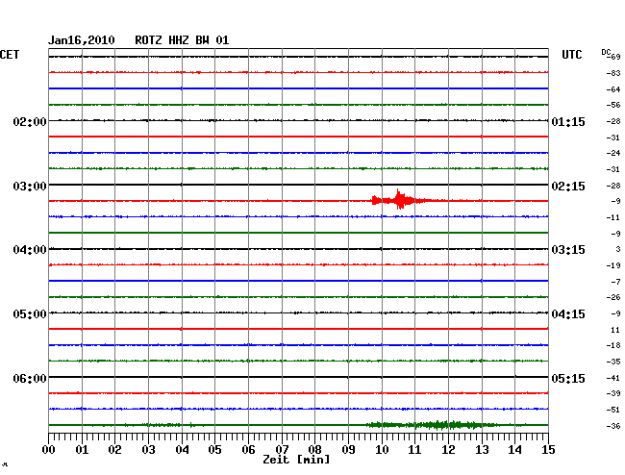The height and width of the screenshot is (475, 625).
Task: Select DC offset value -19
Action: click(x=613, y=265)
